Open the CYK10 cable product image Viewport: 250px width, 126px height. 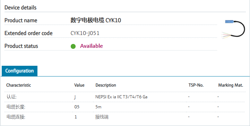point(233,29)
